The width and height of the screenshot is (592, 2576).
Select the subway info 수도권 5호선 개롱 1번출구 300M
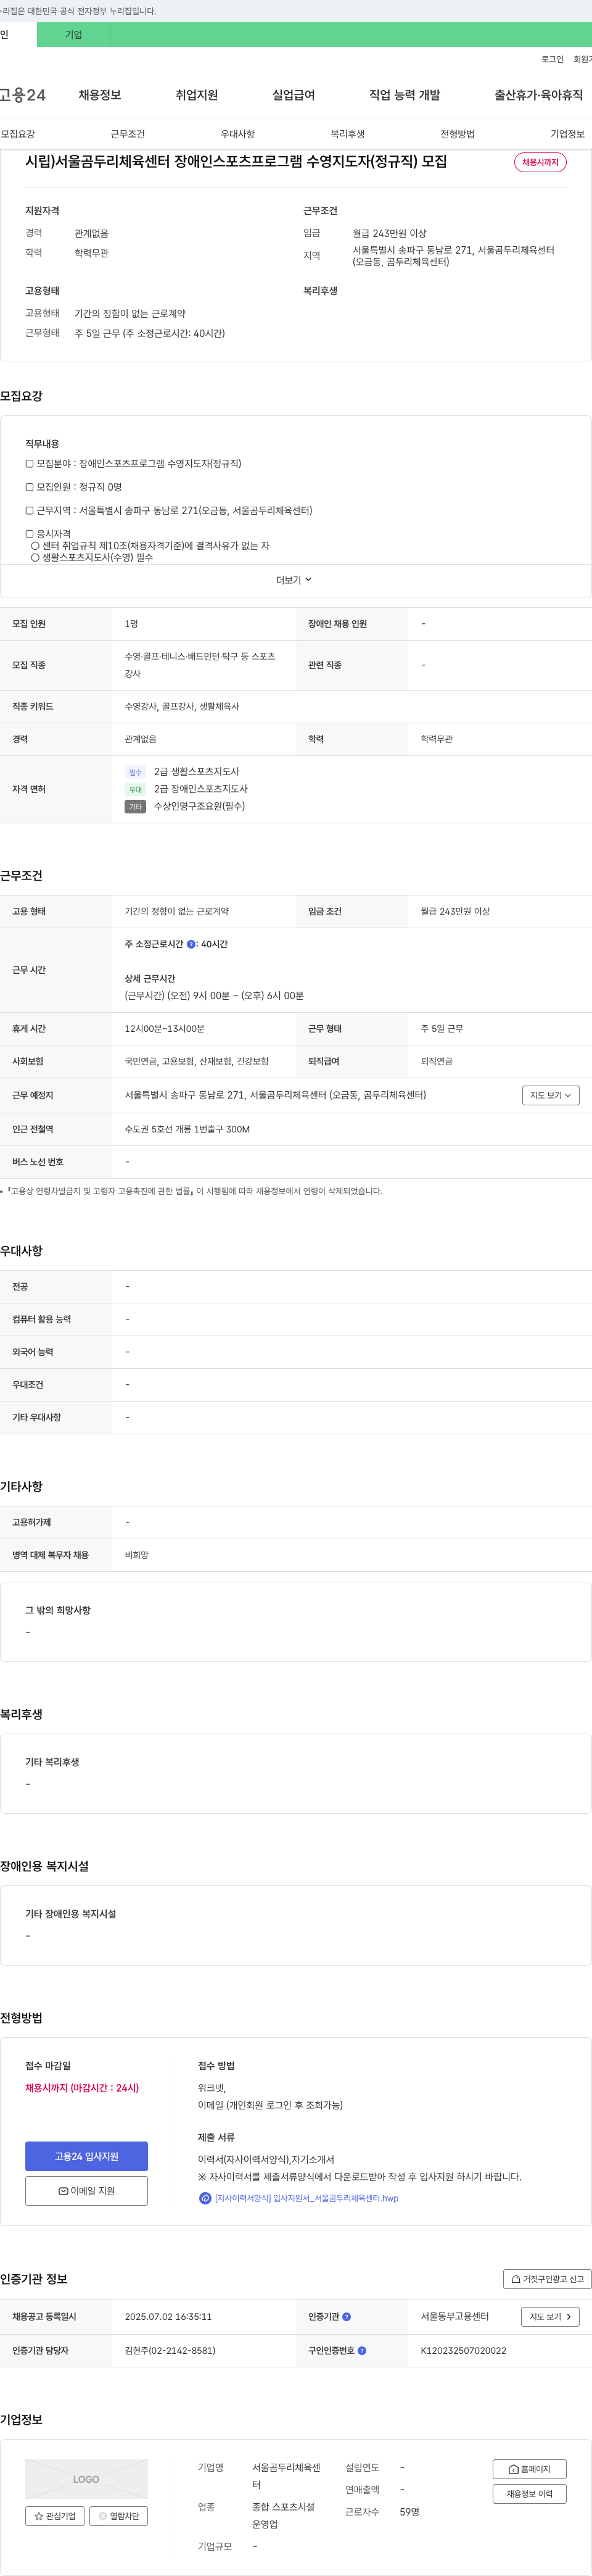187,1129
